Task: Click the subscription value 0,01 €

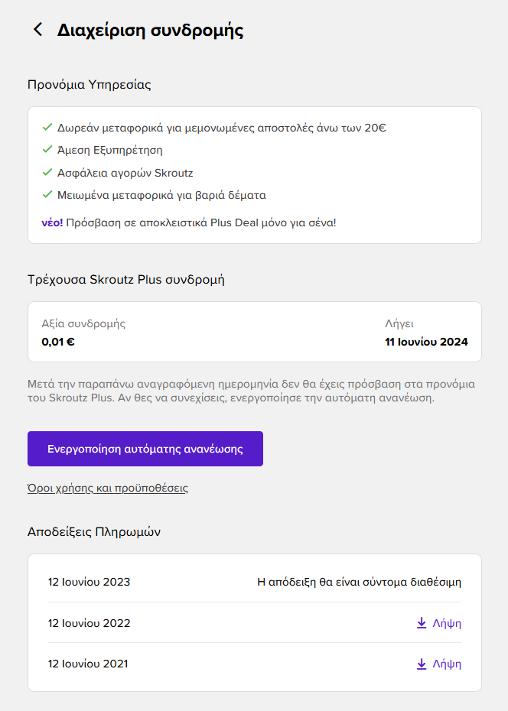Action: coord(58,342)
